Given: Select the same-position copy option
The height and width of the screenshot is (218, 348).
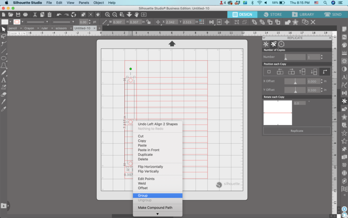Looking at the screenshot, I should [269, 72].
